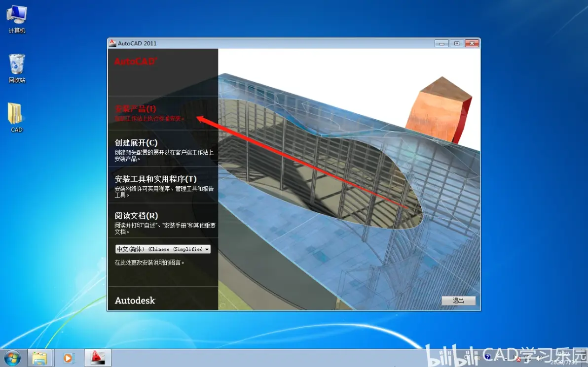Minimize the AutoCAD 2011 installer window
588x367 pixels.
point(441,43)
